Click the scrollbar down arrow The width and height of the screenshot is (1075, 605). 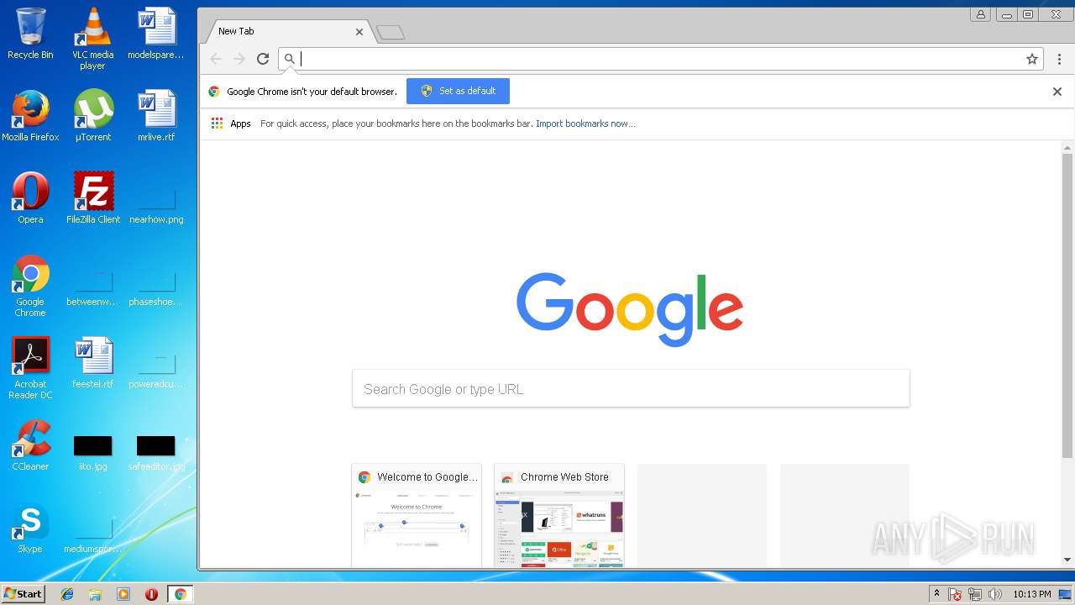click(1067, 560)
